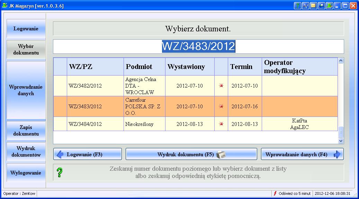The width and height of the screenshot is (359, 199).
Task: Click the Logowanie (F3) back button
Action: point(88,155)
